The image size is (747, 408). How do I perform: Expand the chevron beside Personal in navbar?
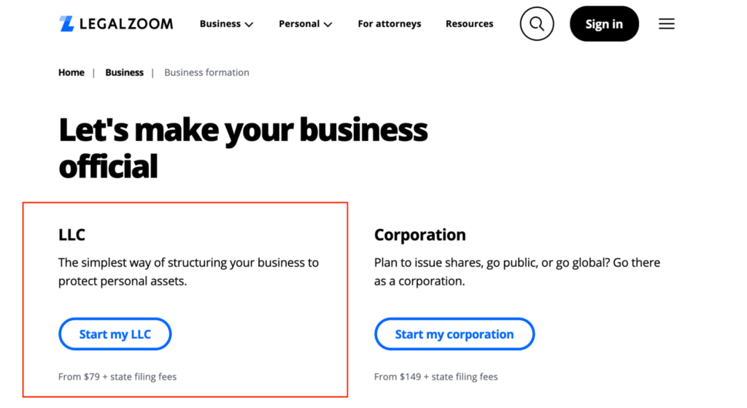(328, 24)
